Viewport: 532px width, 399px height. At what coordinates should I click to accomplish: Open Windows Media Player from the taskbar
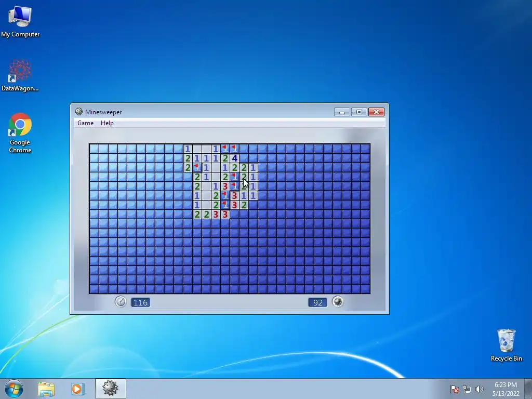pyautogui.click(x=77, y=389)
